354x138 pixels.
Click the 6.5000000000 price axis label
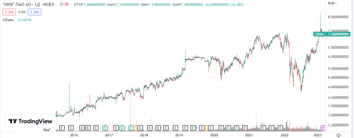tap(338, 48)
